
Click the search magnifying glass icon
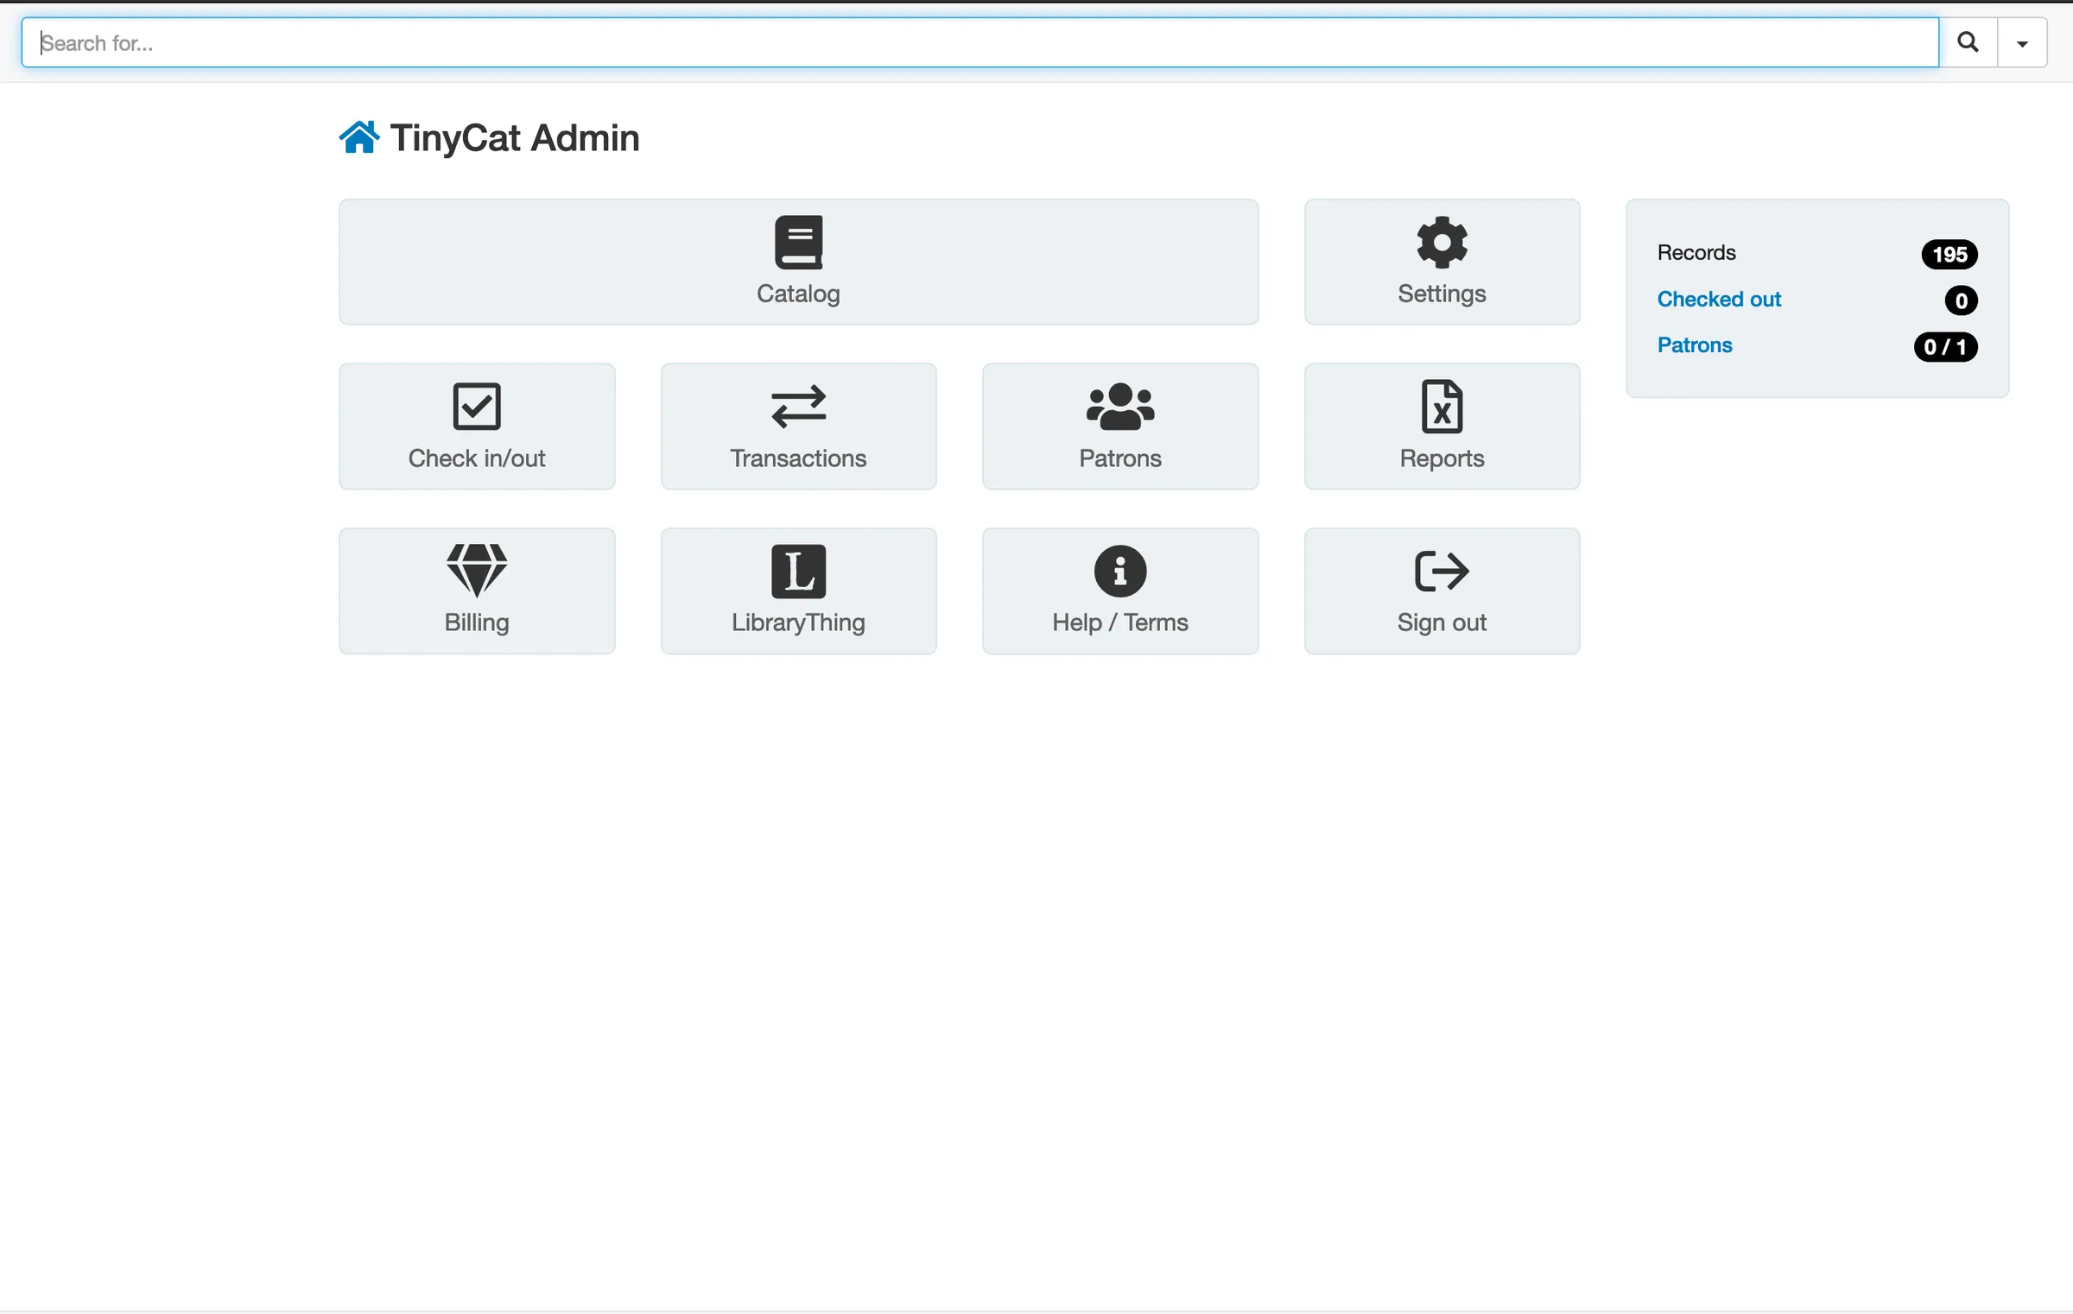coord(1968,41)
